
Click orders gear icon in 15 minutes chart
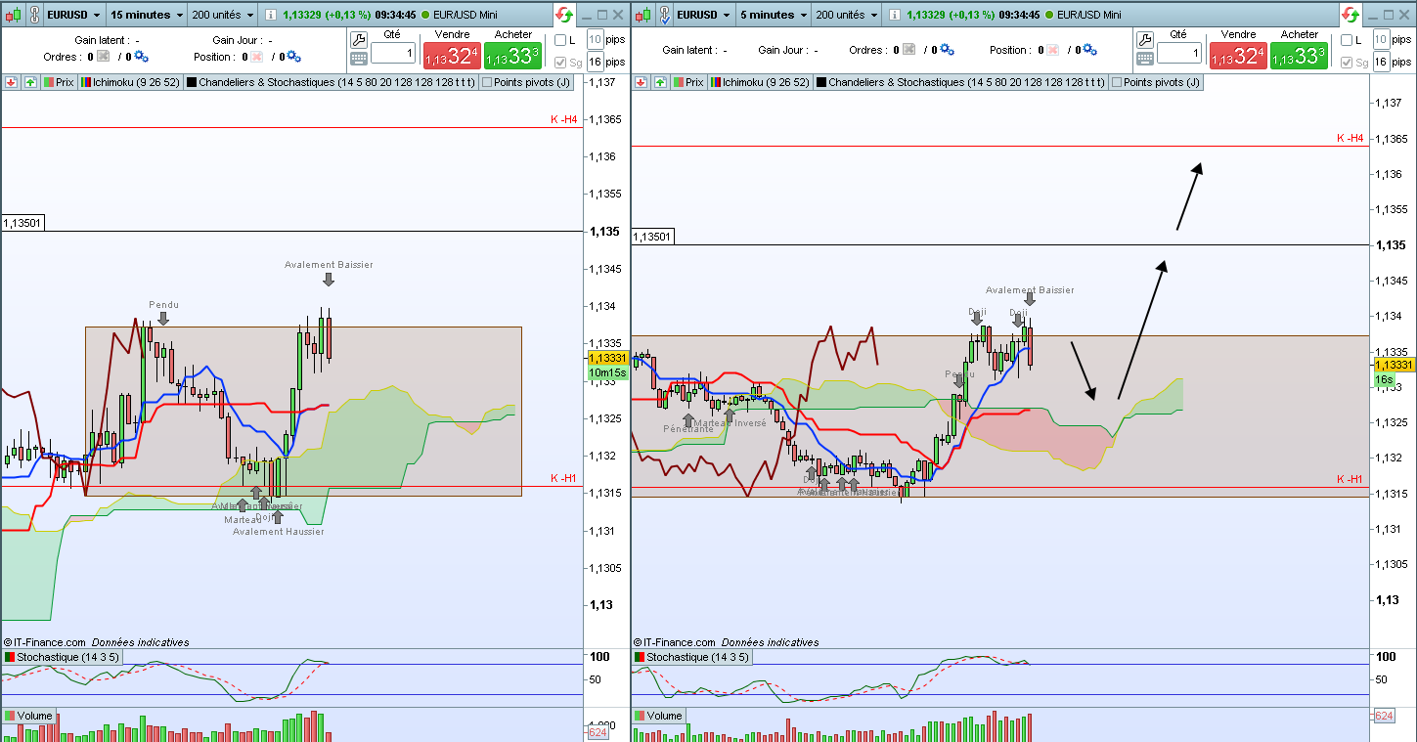pos(142,57)
